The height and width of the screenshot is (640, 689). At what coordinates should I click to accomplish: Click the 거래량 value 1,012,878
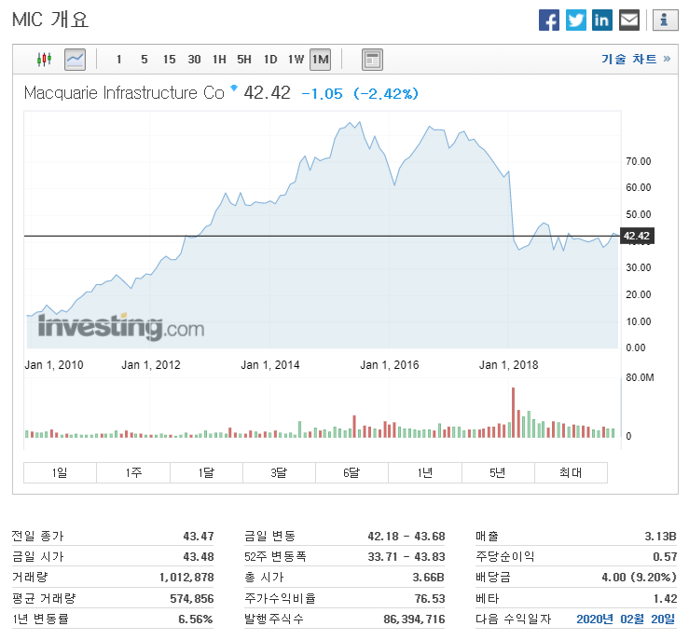pos(186,578)
